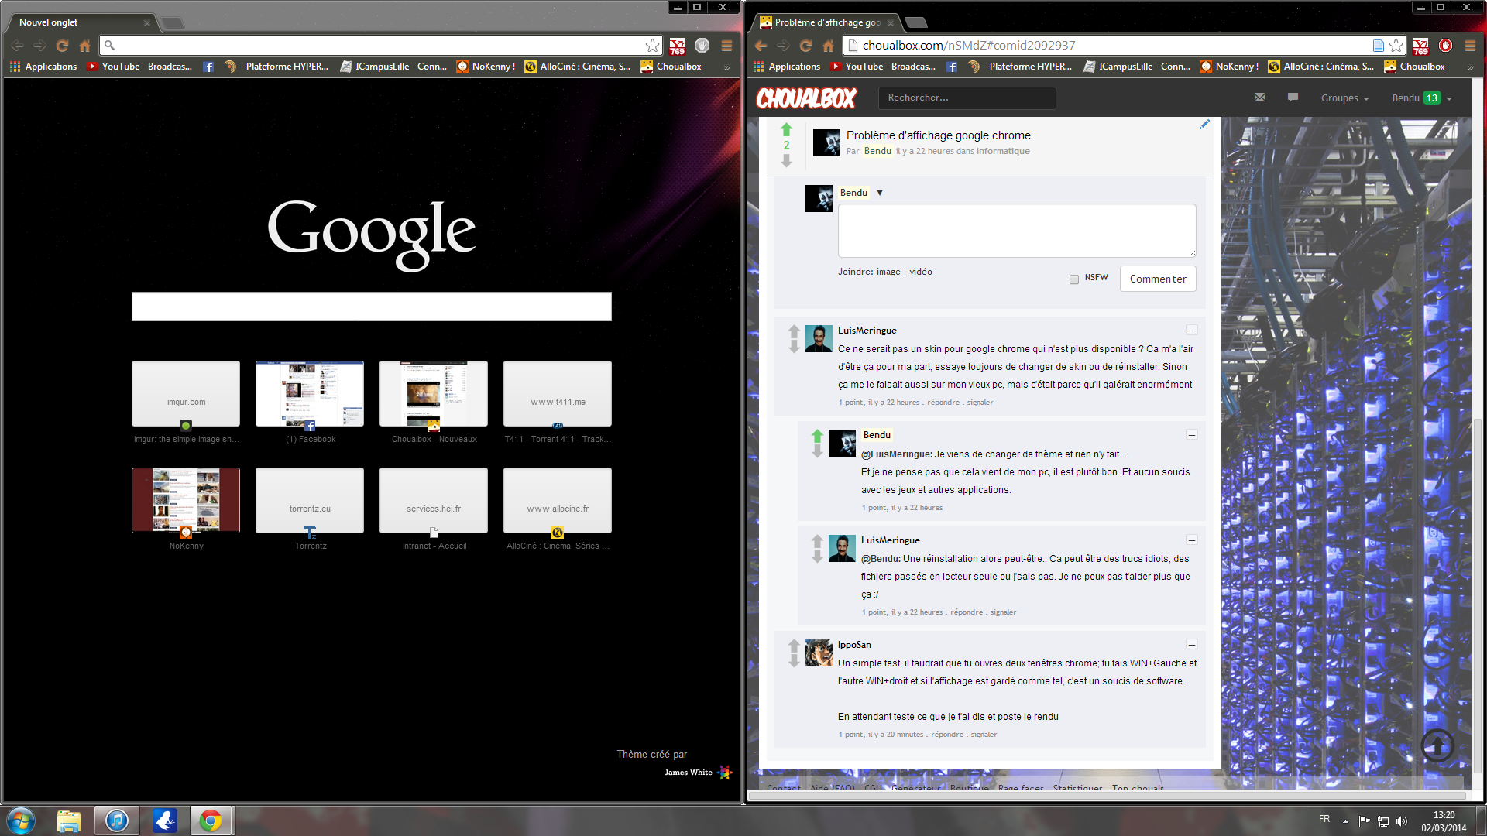Viewport: 1487px width, 836px height.
Task: Click Home icon in left Chrome window
Action: (x=85, y=46)
